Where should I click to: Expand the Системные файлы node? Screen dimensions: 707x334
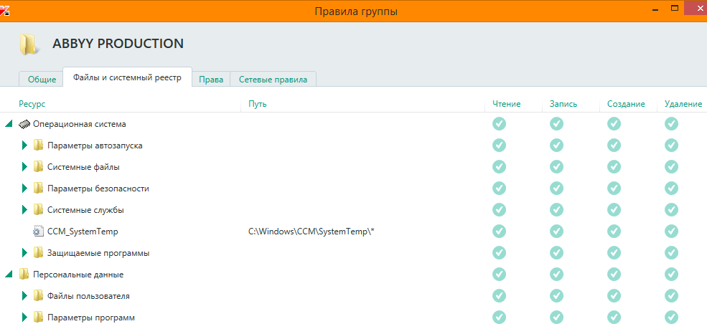tap(25, 167)
